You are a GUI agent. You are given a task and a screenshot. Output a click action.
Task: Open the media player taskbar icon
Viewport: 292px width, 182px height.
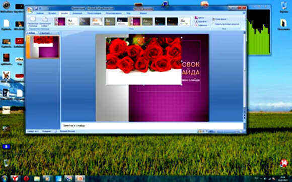47,178
